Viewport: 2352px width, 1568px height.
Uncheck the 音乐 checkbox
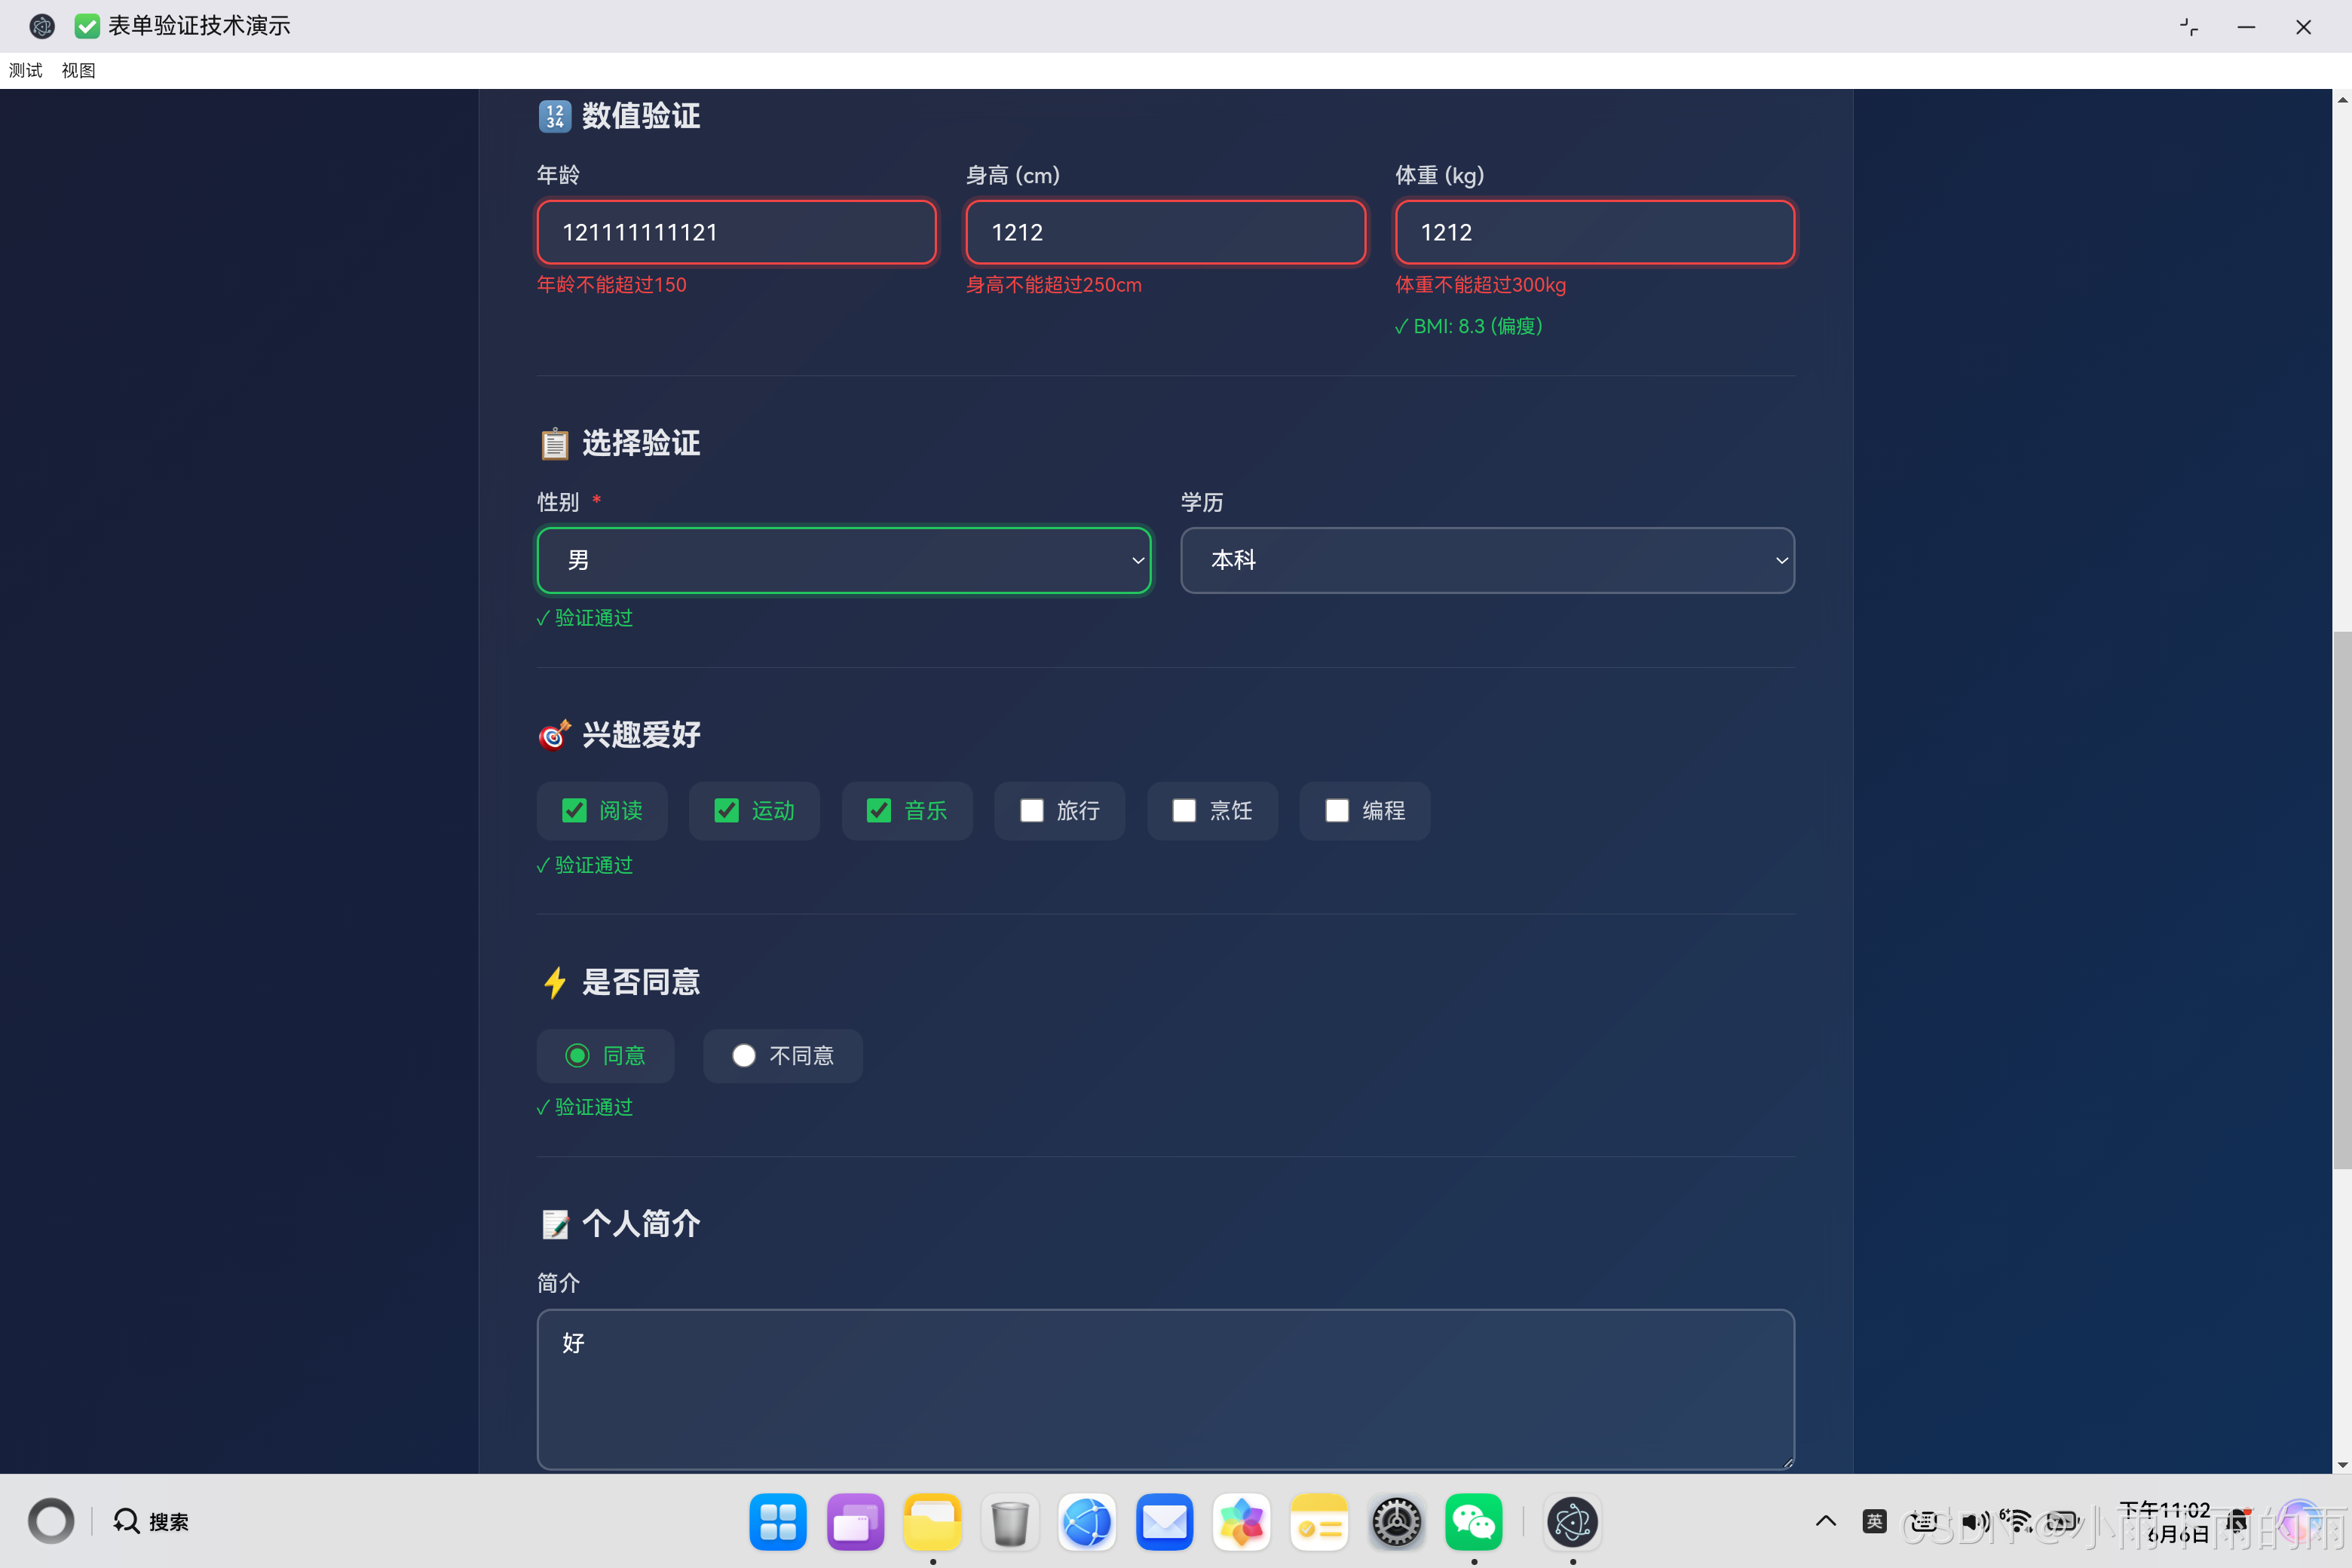point(879,810)
